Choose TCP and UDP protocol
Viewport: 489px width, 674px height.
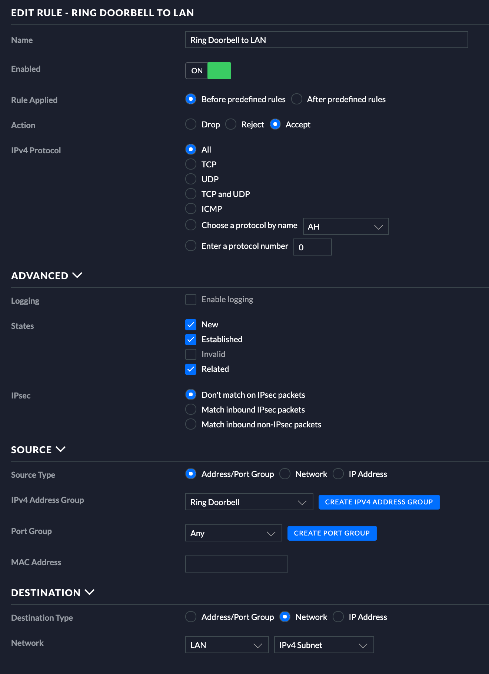(x=191, y=194)
